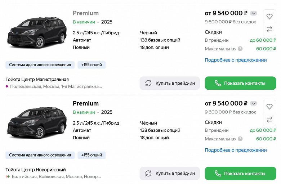Click the question icon next to first Максимальная
This screenshot has height=184, width=281.
[240, 49]
